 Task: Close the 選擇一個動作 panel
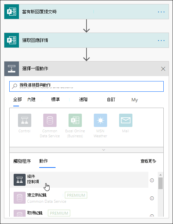[163, 69]
